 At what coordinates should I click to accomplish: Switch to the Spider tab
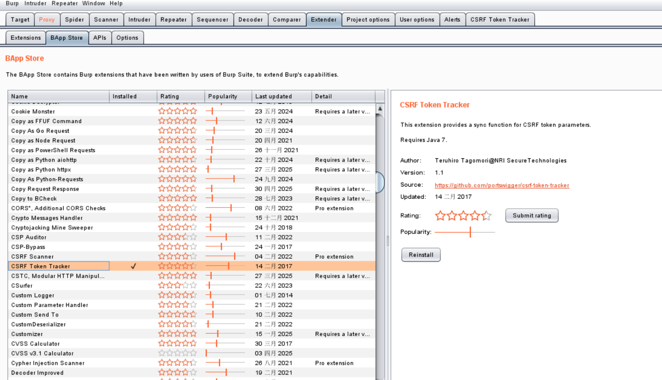[x=74, y=19]
